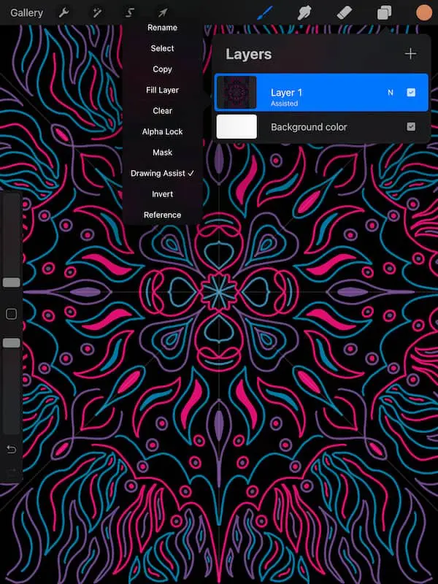This screenshot has height=584, width=438.
Task: Tap the sidebar modify square button
Action: tap(12, 314)
